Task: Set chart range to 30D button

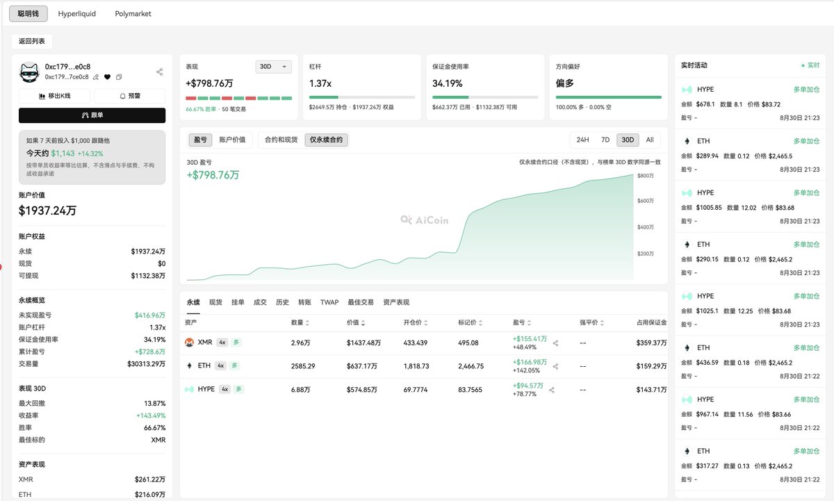Action: click(x=628, y=140)
